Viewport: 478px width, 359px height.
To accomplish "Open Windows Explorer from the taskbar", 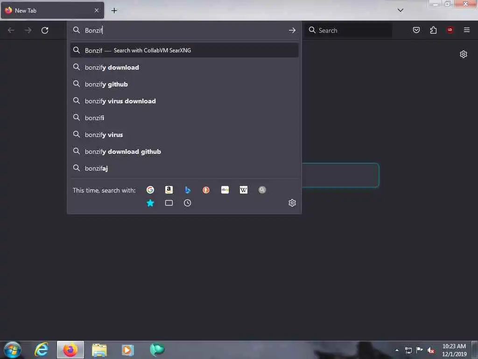I will 99,350.
